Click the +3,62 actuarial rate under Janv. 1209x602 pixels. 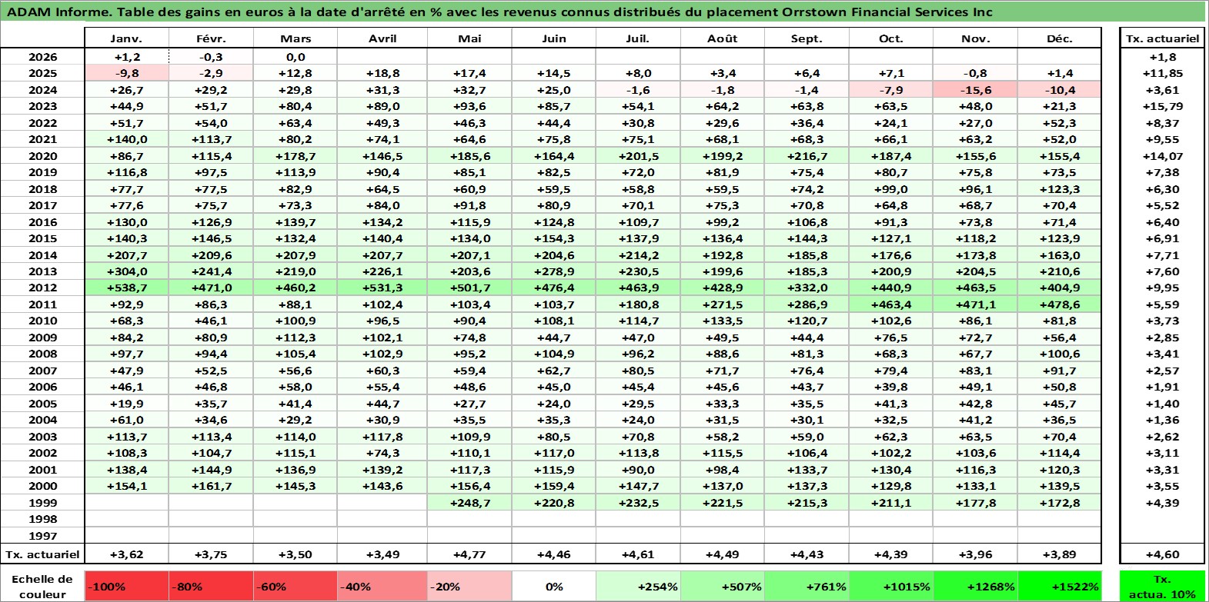pyautogui.click(x=126, y=554)
